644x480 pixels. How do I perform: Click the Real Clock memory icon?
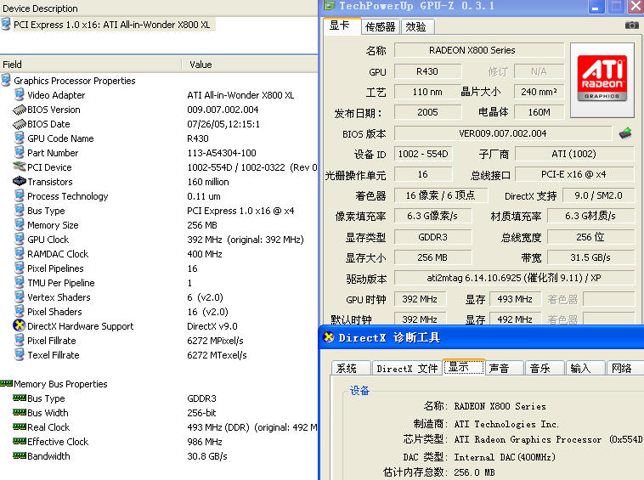point(20,426)
